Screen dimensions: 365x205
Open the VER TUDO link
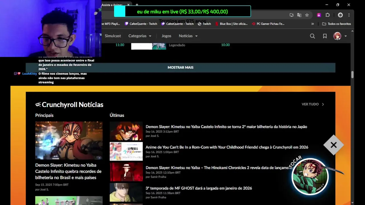310,104
